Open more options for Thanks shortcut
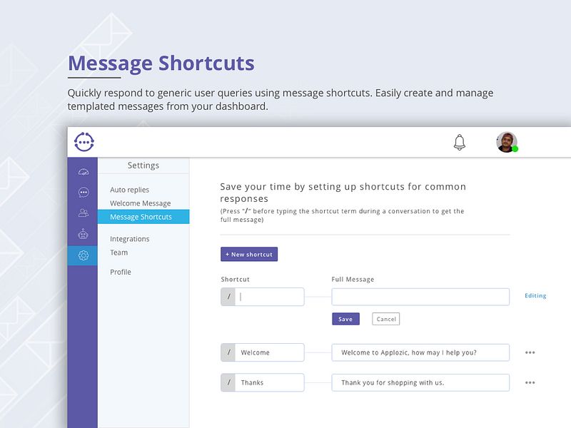 (x=530, y=383)
